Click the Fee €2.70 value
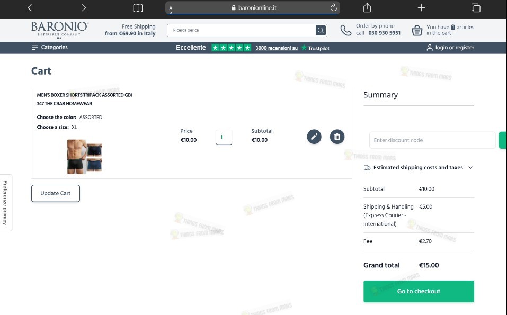Screen dimensions: 507x315 coord(425,241)
